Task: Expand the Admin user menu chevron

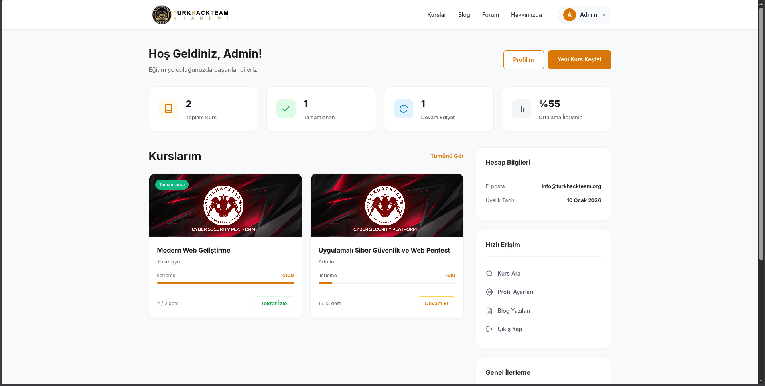Action: pyautogui.click(x=604, y=15)
